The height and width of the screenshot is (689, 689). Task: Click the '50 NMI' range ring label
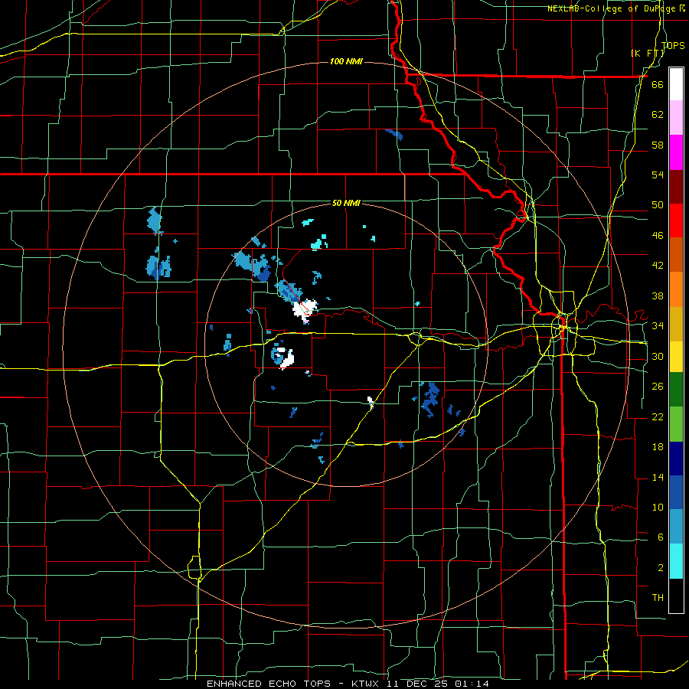346,203
